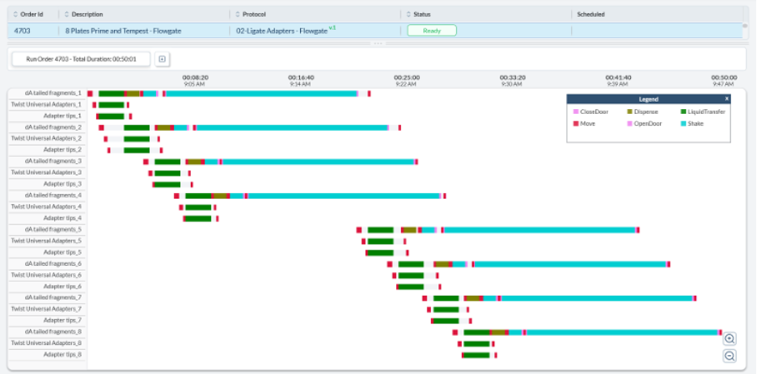
Task: Select the Twist Universal Adapters_5 row label
Action: (x=47, y=241)
